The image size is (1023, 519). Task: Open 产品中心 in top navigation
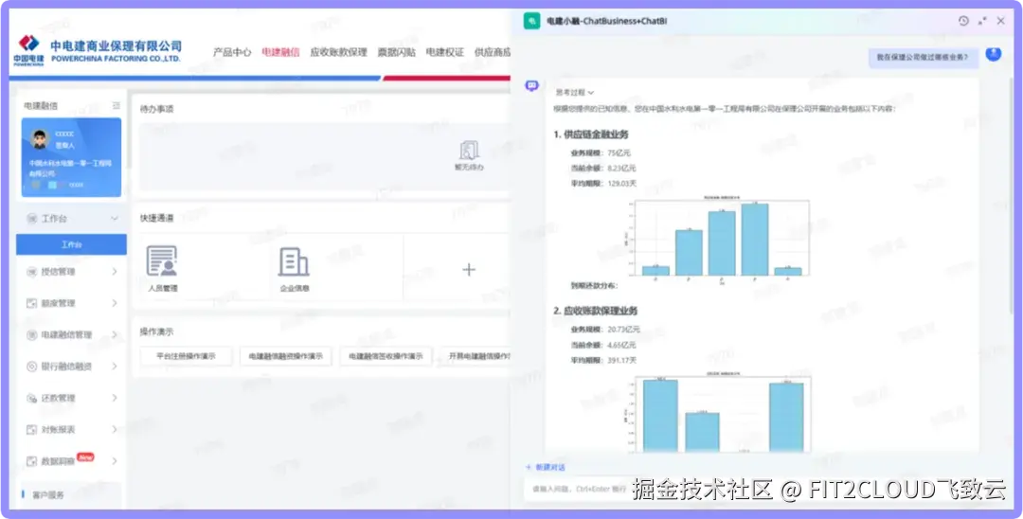click(232, 52)
